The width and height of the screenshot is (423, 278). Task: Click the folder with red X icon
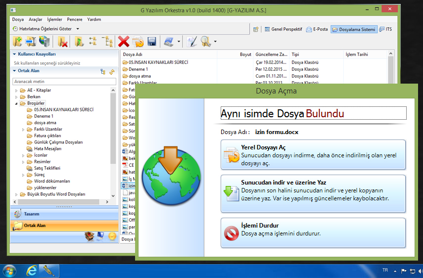[62, 42]
